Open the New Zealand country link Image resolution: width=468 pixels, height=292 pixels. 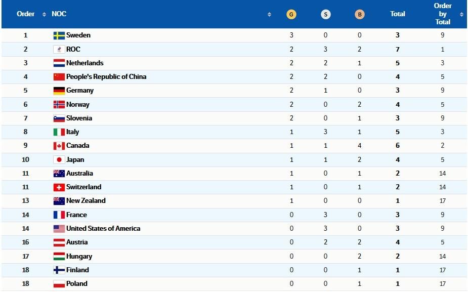86,201
